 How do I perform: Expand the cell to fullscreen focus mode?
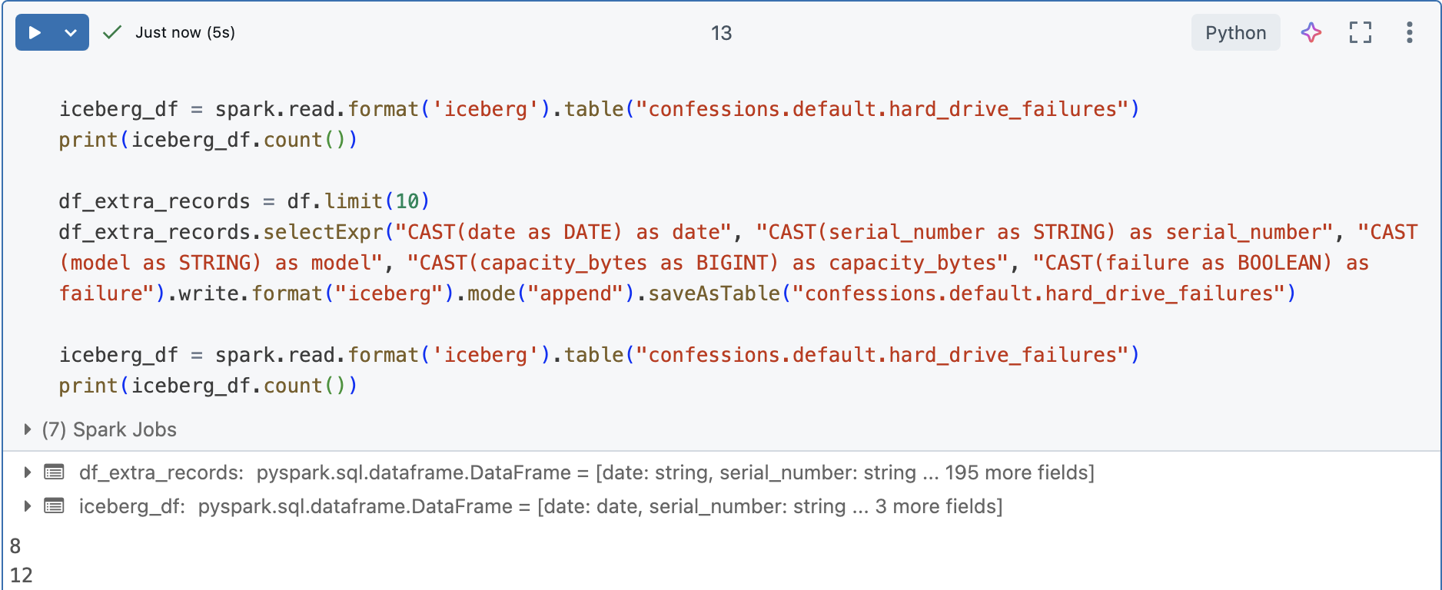coord(1360,32)
